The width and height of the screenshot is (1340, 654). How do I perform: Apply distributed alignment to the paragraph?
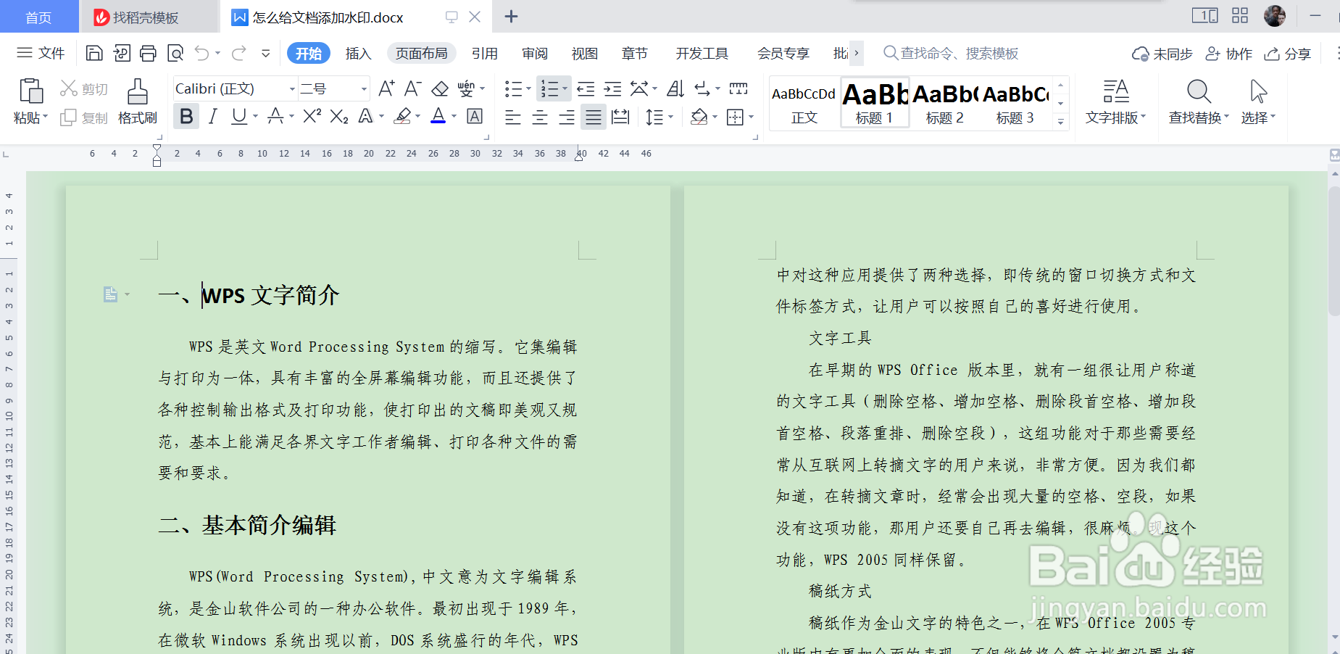620,117
